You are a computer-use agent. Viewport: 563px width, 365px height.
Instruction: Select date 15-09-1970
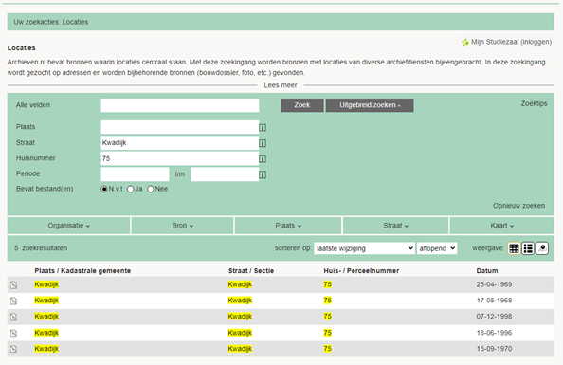point(494,349)
